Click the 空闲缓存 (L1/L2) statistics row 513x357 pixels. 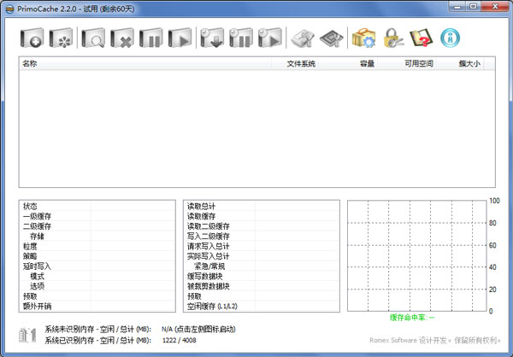coord(262,306)
